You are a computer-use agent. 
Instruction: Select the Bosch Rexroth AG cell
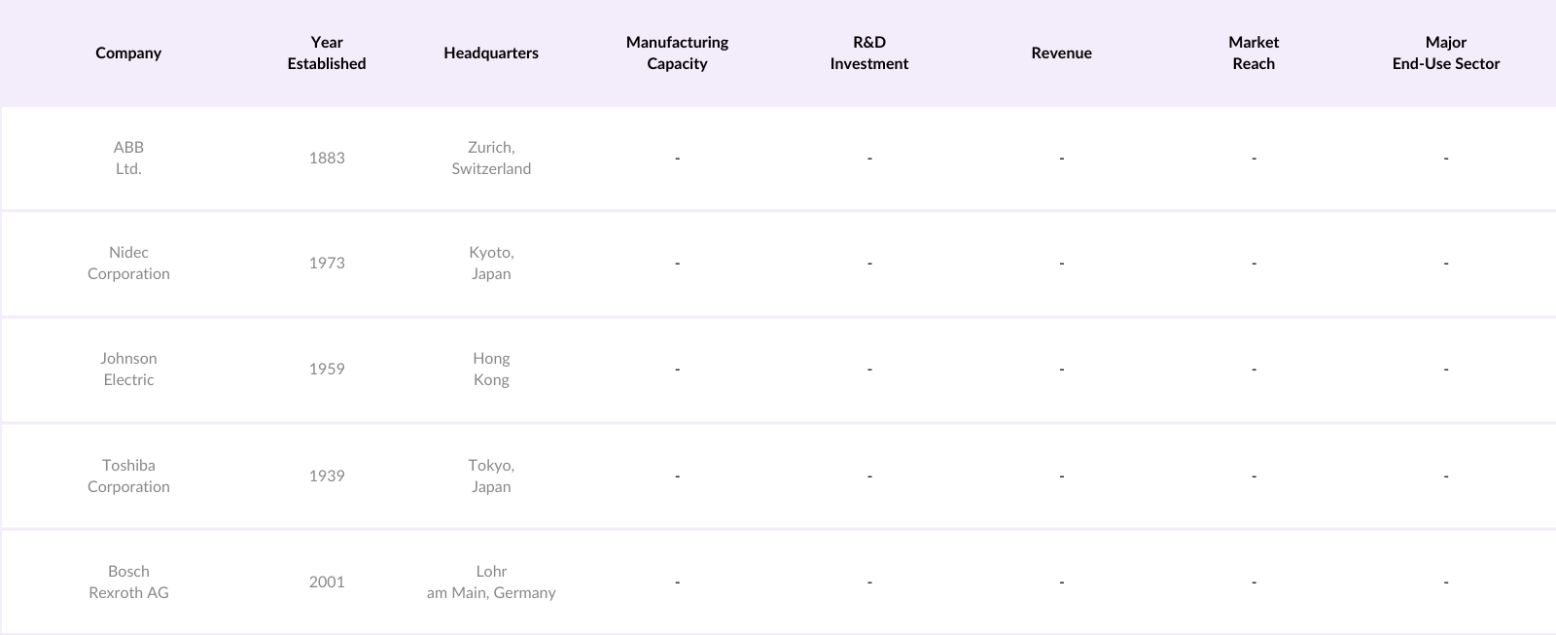pyautogui.click(x=128, y=582)
